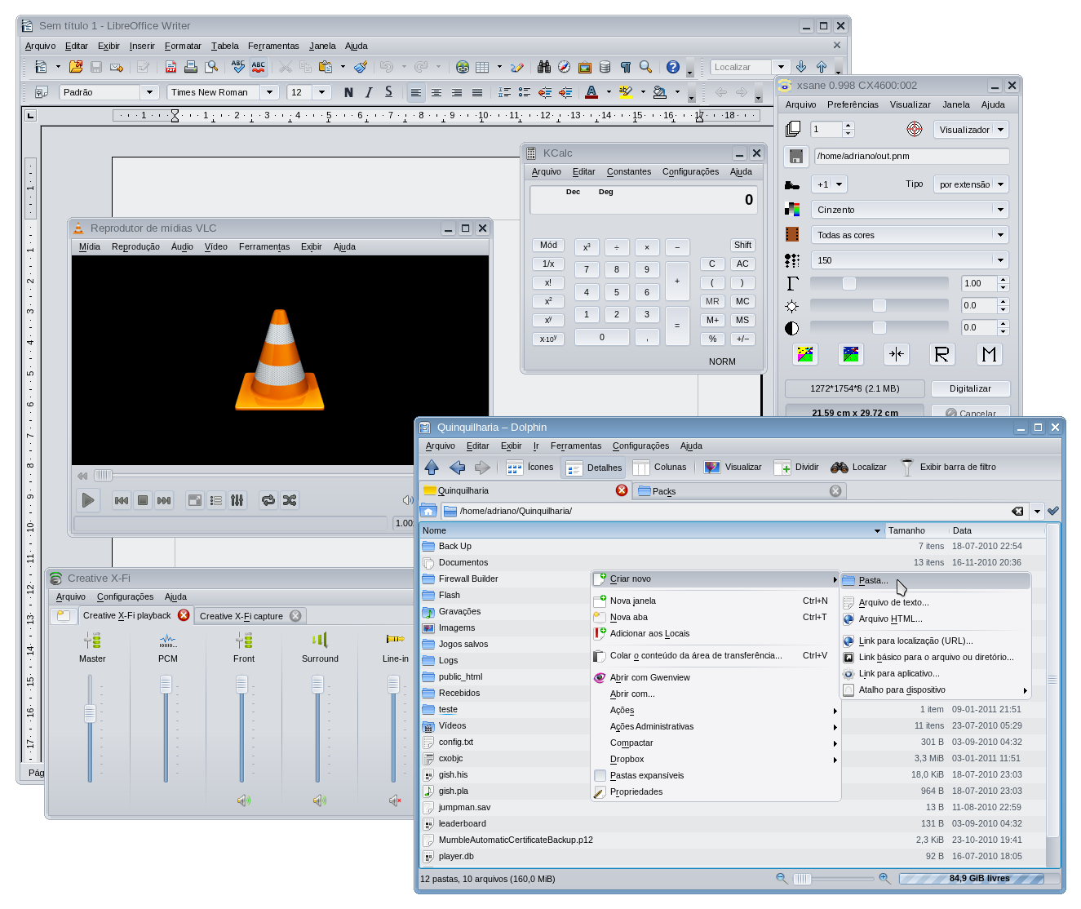The width and height of the screenshot is (1081, 909).
Task: Click the VLC stop button
Action: tap(143, 500)
